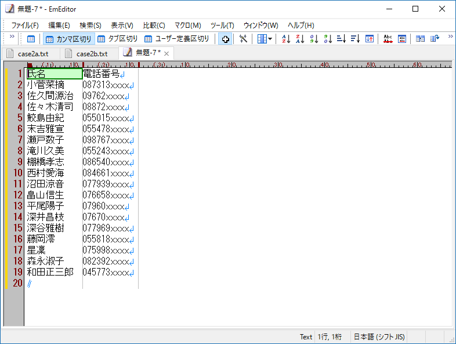This screenshot has height=344, width=456.
Task: Open the 表示(V) menu
Action: point(122,26)
